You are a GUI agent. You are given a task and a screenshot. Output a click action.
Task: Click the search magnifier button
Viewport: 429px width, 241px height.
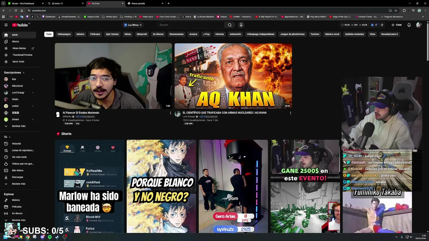tap(230, 25)
